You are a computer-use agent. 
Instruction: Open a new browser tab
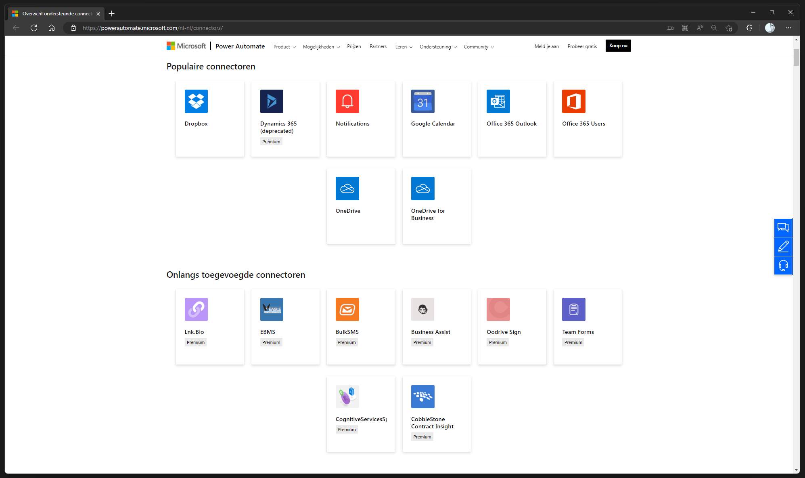pyautogui.click(x=112, y=14)
